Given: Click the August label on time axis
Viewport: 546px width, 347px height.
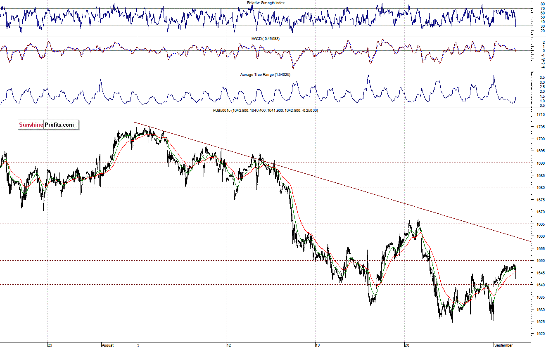Looking at the screenshot, I should click(x=107, y=345).
